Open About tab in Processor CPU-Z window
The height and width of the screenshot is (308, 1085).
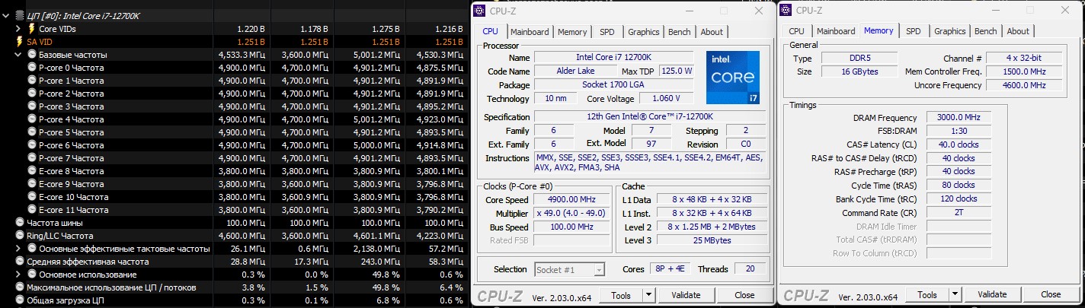pyautogui.click(x=712, y=32)
